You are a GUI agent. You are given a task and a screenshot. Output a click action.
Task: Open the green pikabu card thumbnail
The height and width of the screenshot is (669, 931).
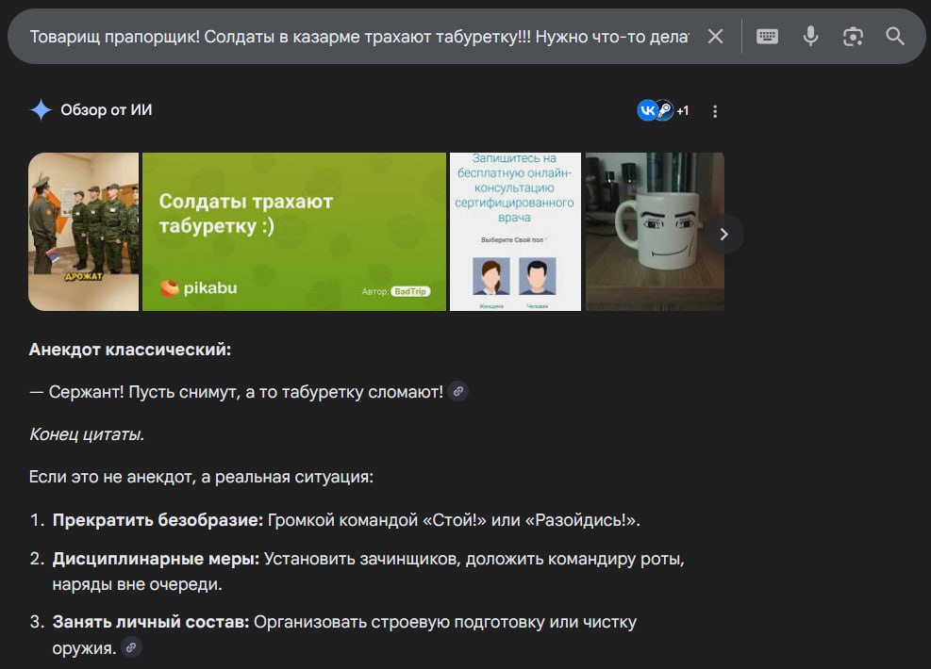(293, 231)
